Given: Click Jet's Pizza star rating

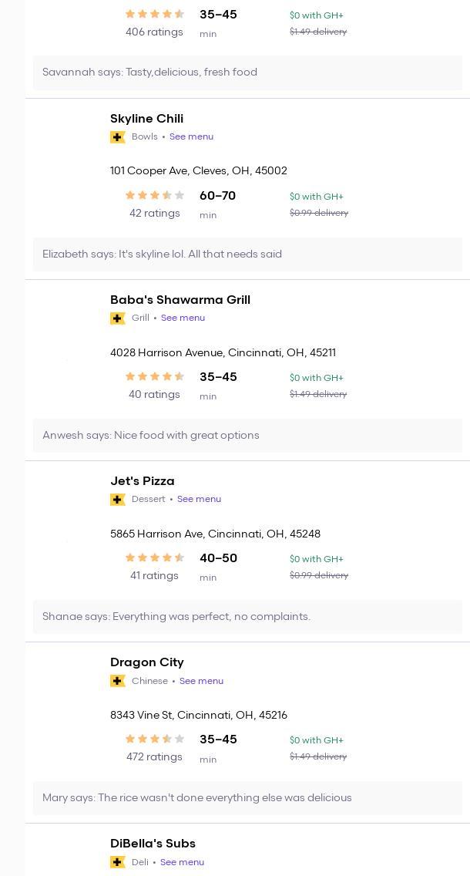Looking at the screenshot, I should coord(155,558).
